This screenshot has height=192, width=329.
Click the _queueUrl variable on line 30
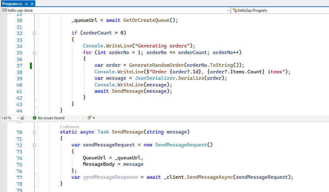coord(84,20)
